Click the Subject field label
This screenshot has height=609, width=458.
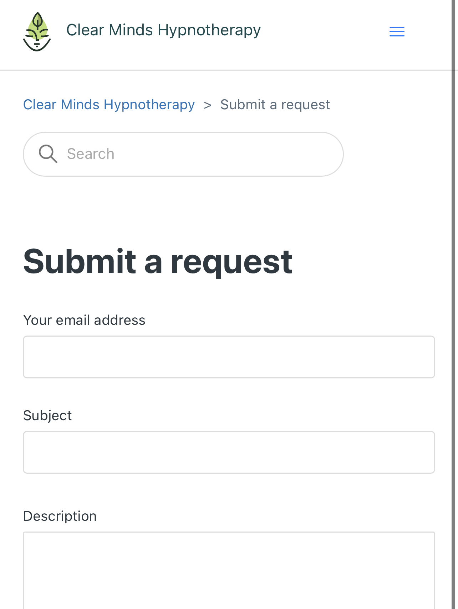47,416
